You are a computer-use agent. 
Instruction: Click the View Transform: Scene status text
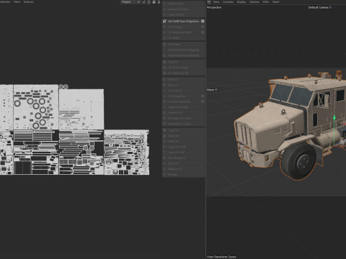point(221,257)
